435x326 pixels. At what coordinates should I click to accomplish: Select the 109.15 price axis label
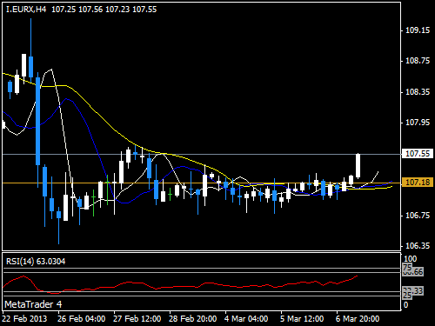418,30
